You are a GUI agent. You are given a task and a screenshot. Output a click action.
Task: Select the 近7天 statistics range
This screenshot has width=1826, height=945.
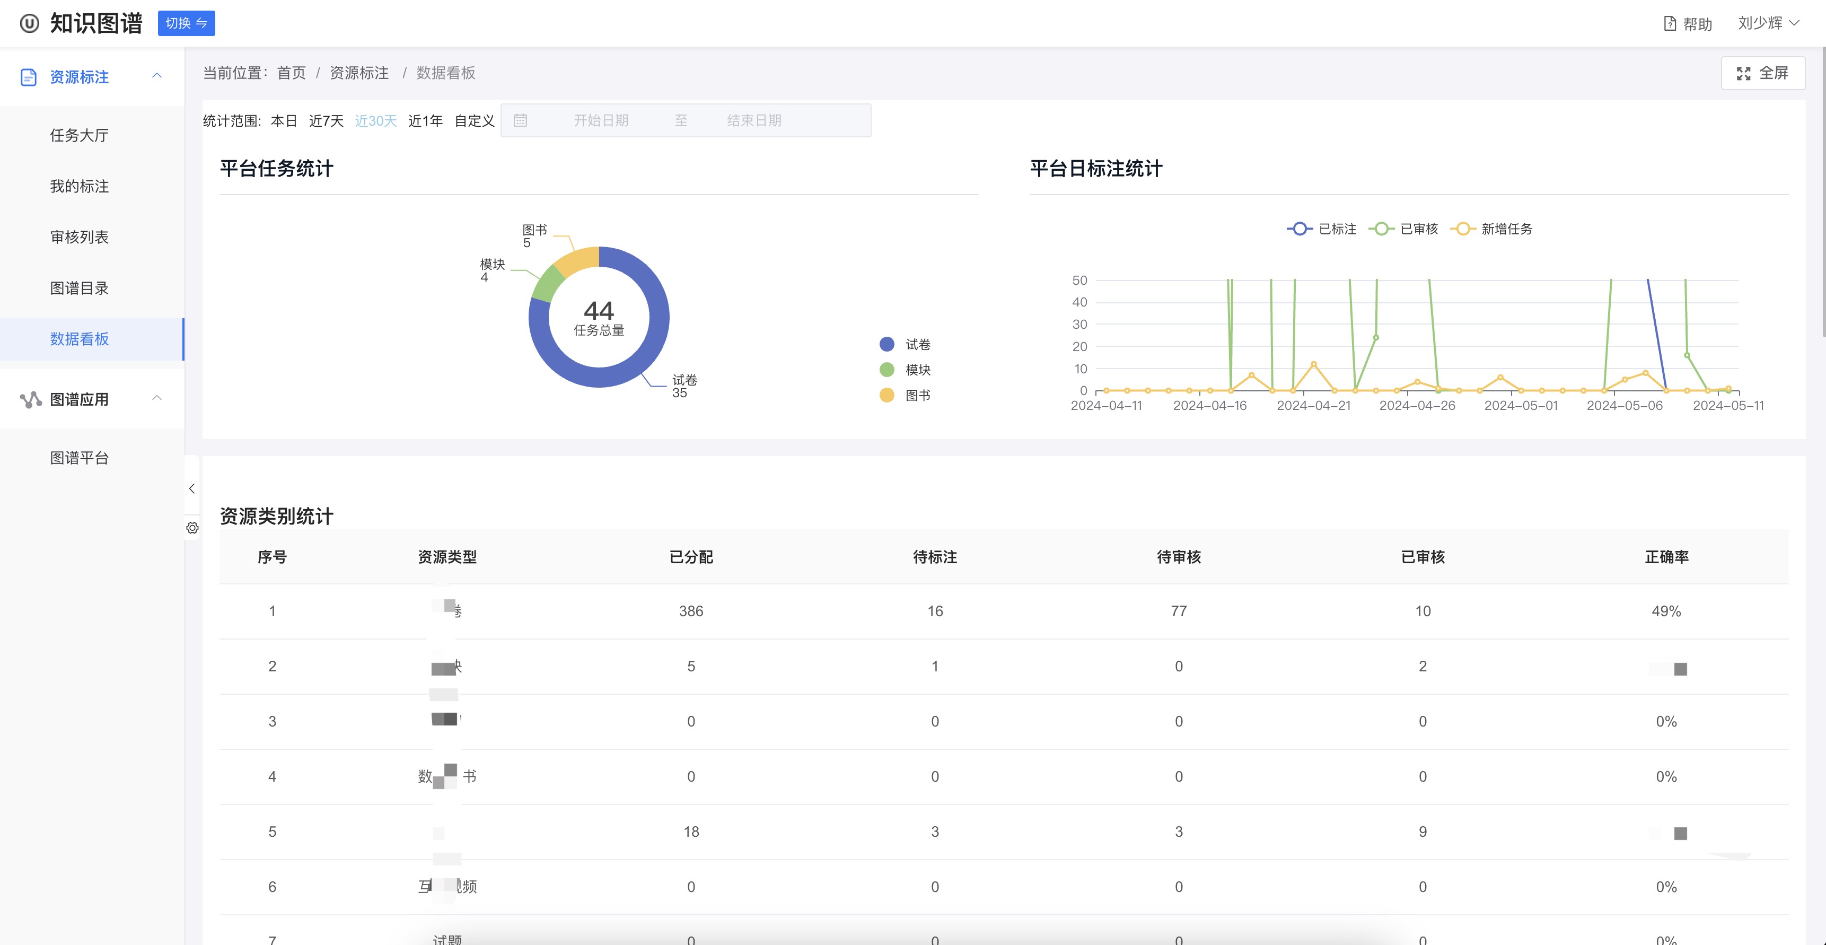tap(326, 121)
